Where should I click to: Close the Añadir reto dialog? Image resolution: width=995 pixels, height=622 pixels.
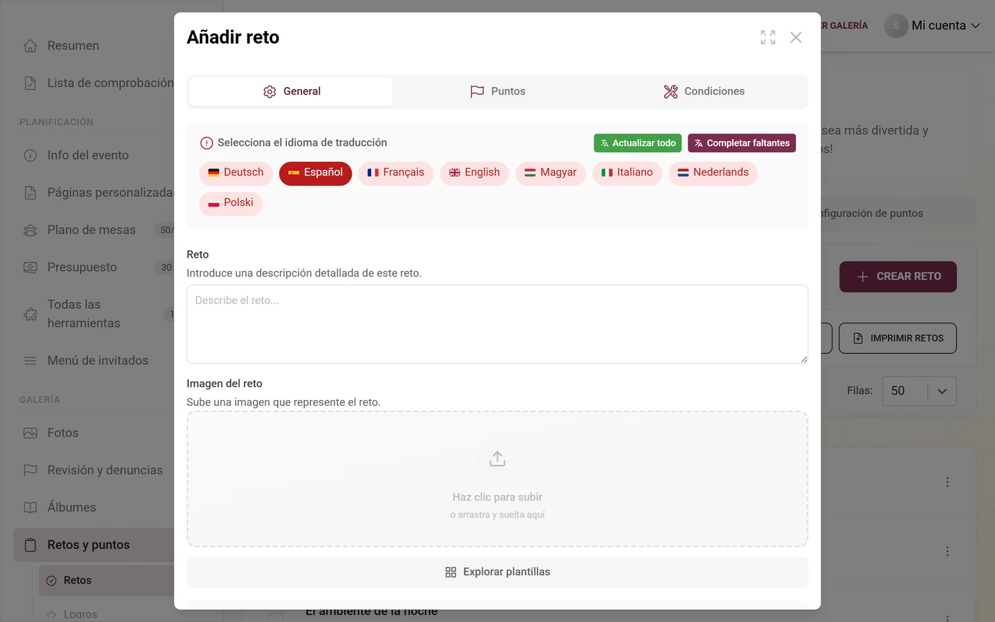point(796,37)
